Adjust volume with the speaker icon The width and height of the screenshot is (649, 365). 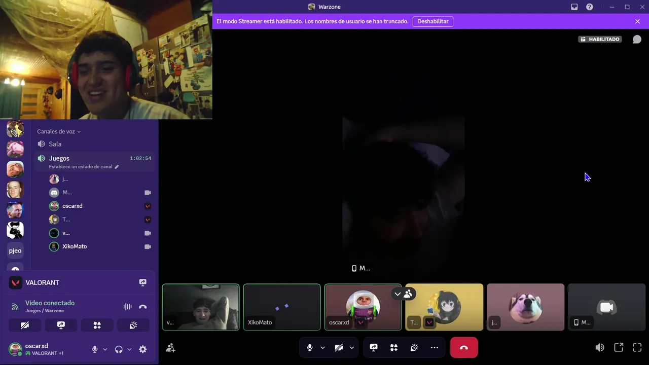point(600,348)
